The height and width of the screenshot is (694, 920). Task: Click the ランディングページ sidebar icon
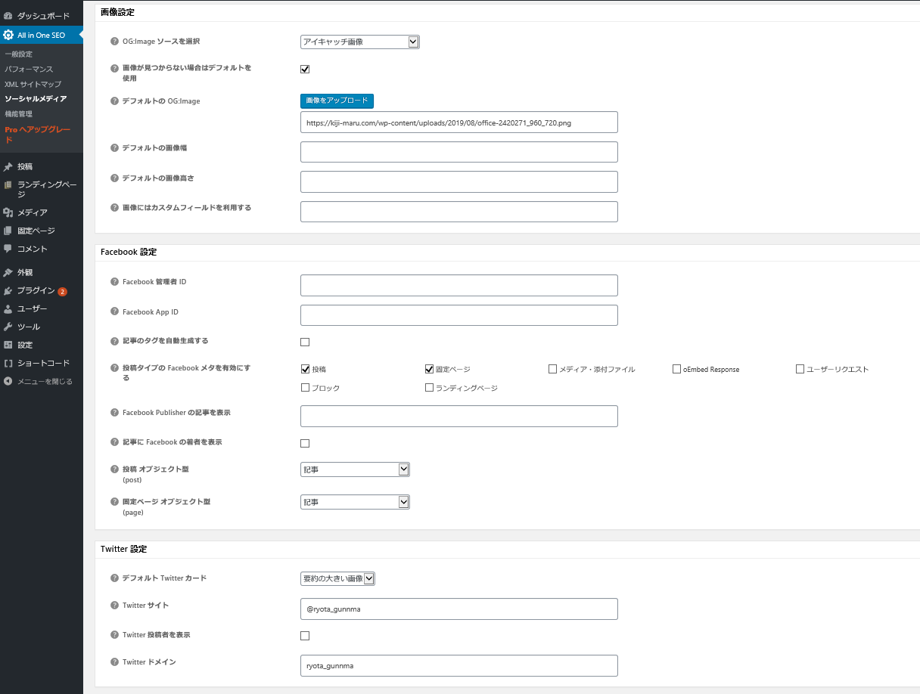coord(8,184)
